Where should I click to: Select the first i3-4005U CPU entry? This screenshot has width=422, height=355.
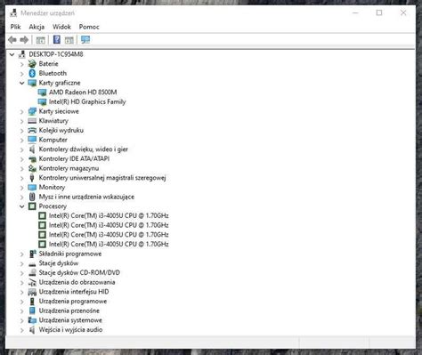[109, 215]
